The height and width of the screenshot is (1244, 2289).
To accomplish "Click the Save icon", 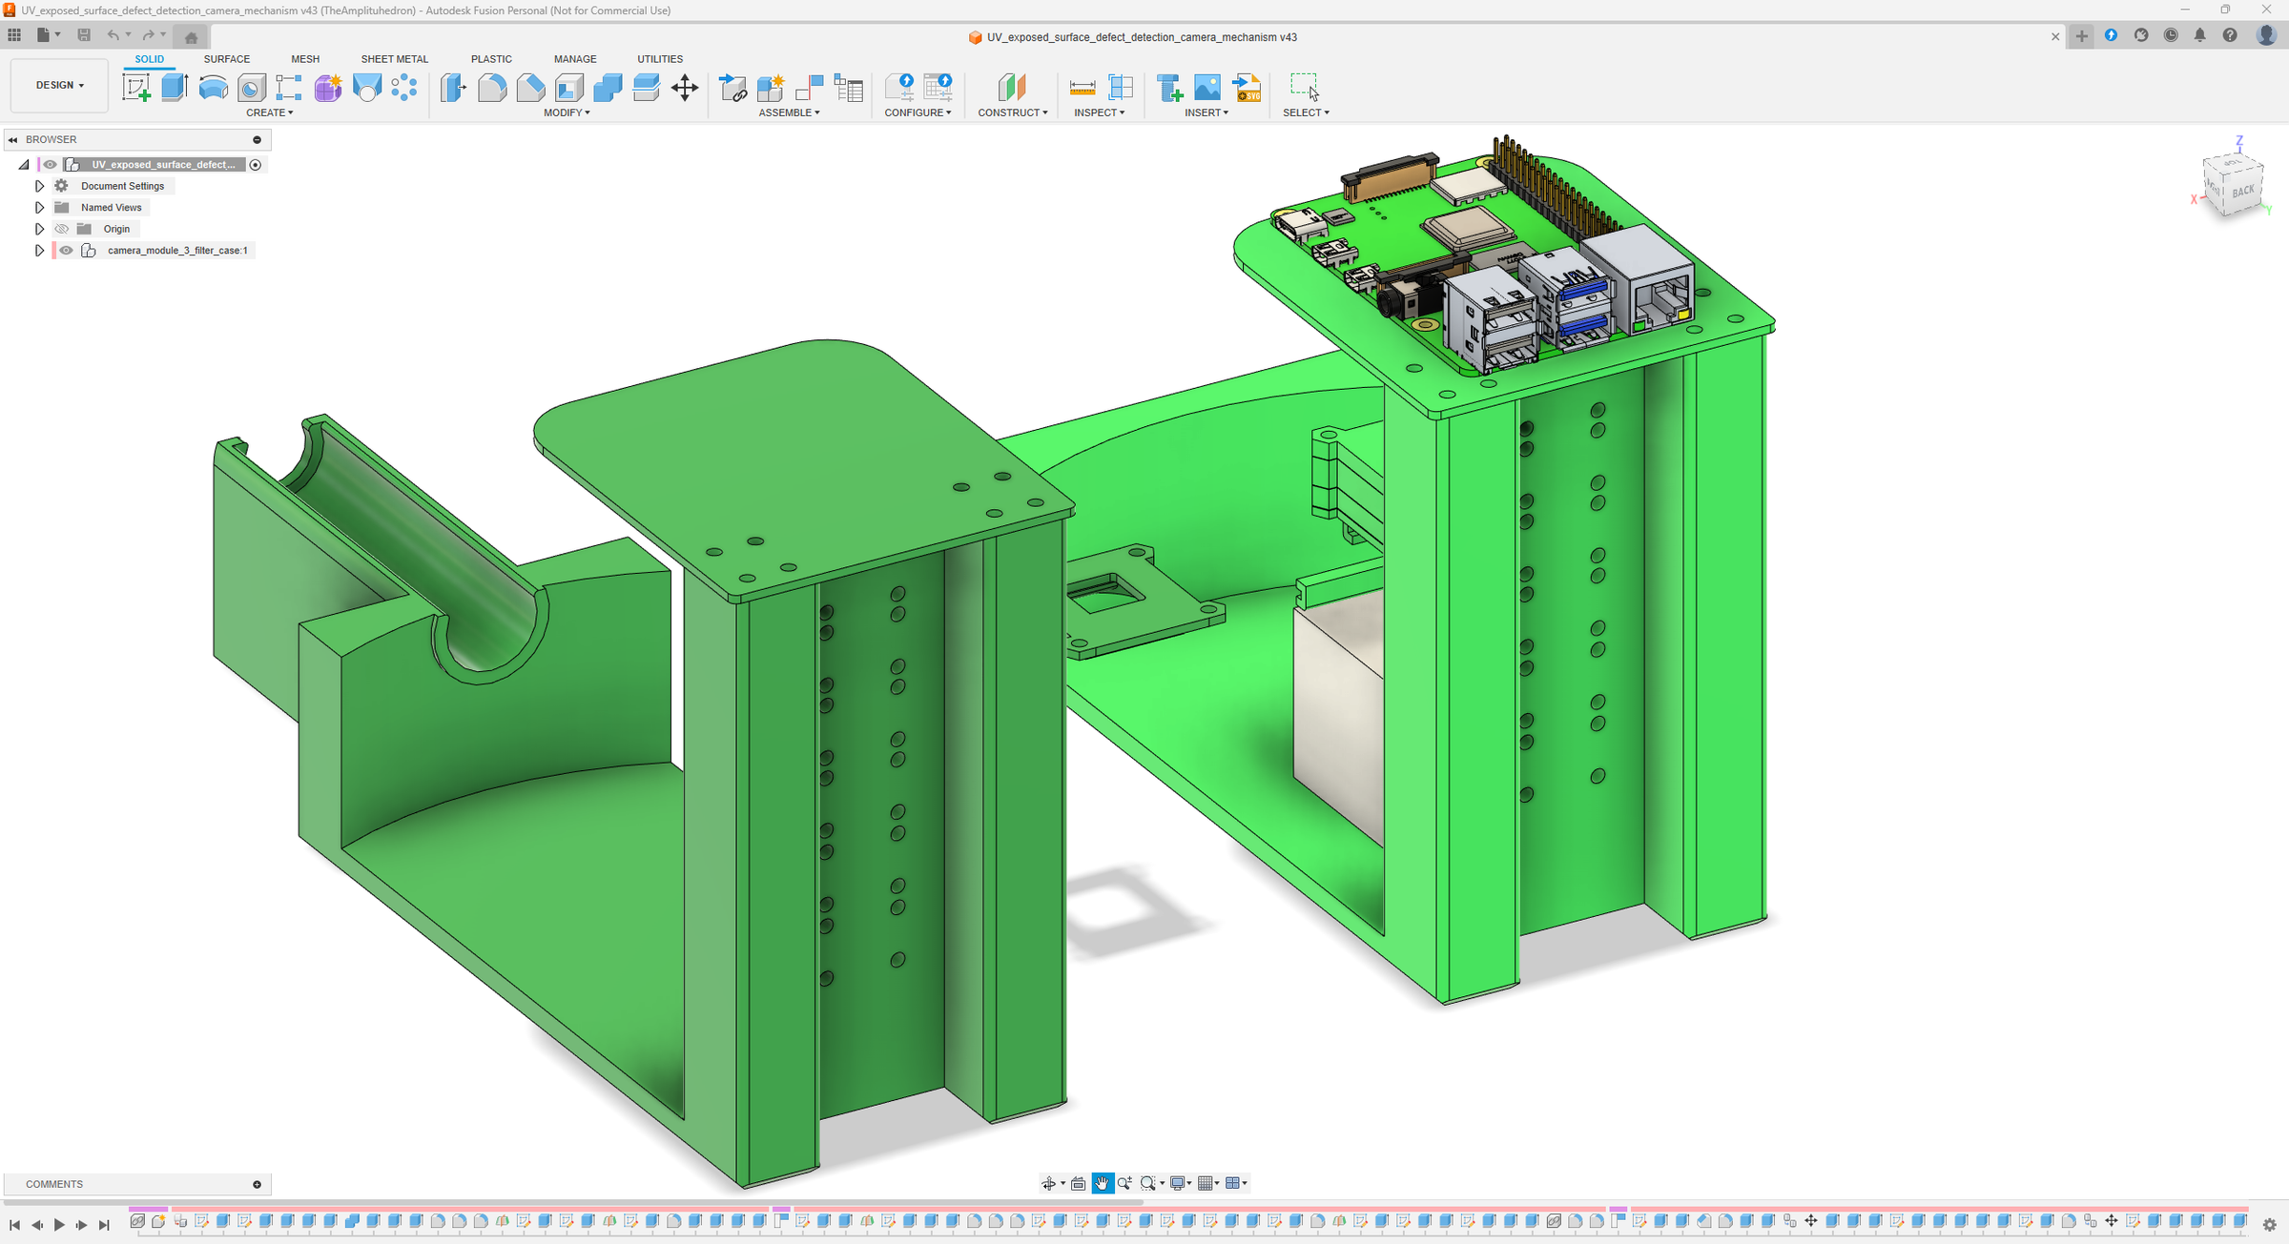I will point(84,35).
